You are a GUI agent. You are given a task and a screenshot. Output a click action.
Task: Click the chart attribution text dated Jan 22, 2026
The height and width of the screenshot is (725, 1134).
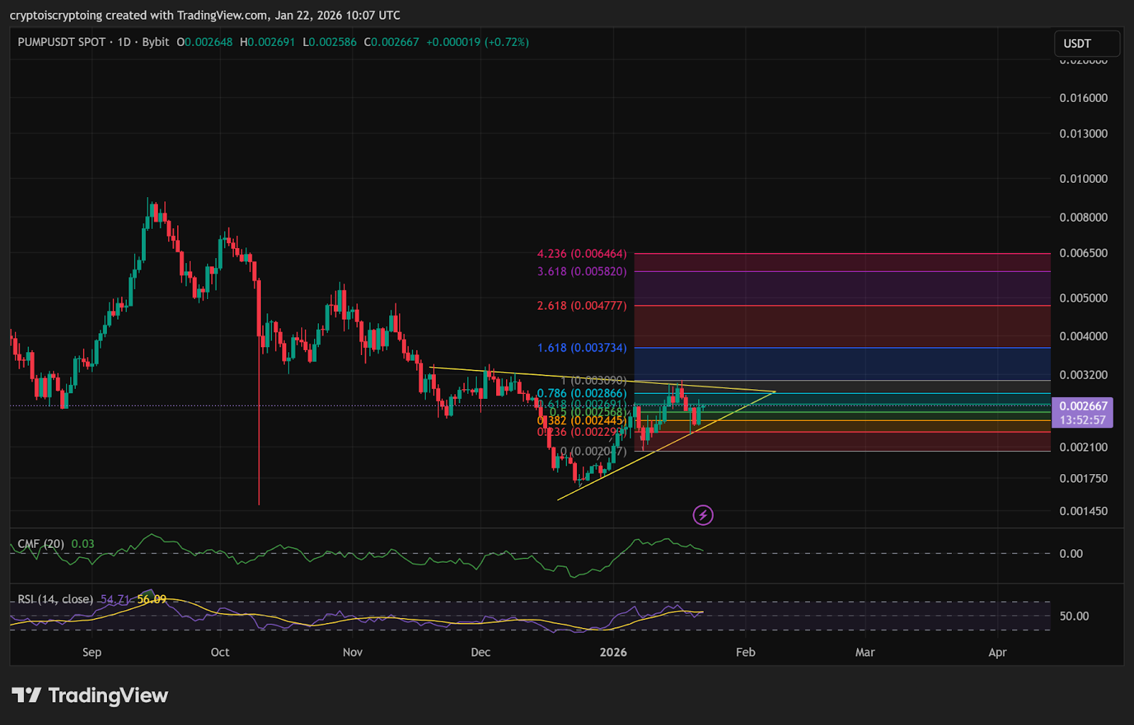tap(205, 15)
